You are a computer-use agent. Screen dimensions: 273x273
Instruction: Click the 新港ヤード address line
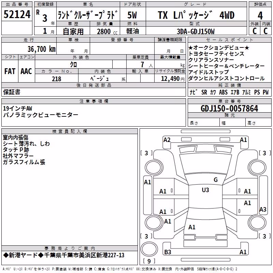[x=64, y=255]
